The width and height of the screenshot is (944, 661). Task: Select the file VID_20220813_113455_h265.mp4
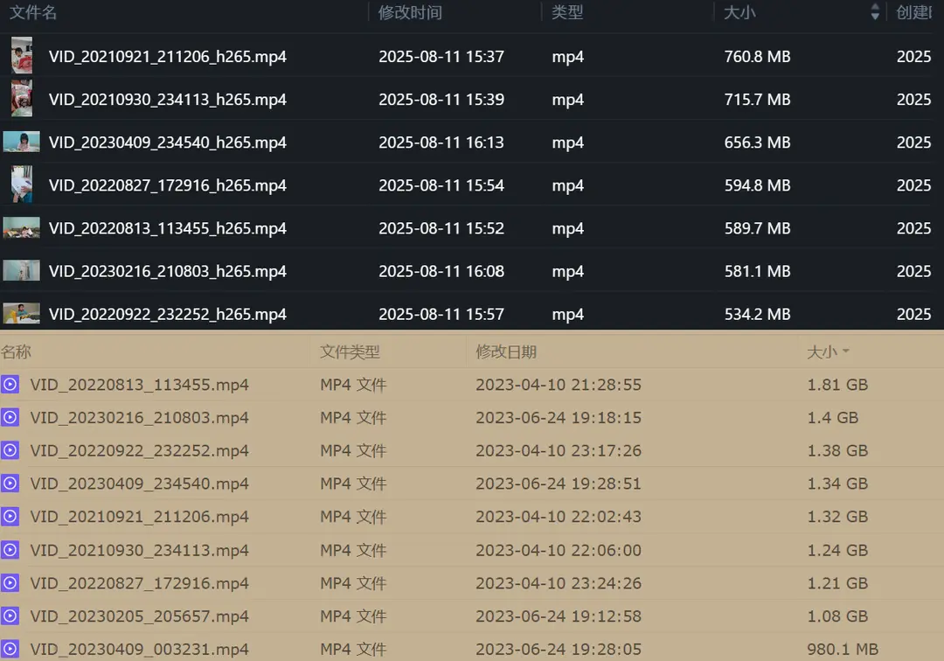(167, 228)
